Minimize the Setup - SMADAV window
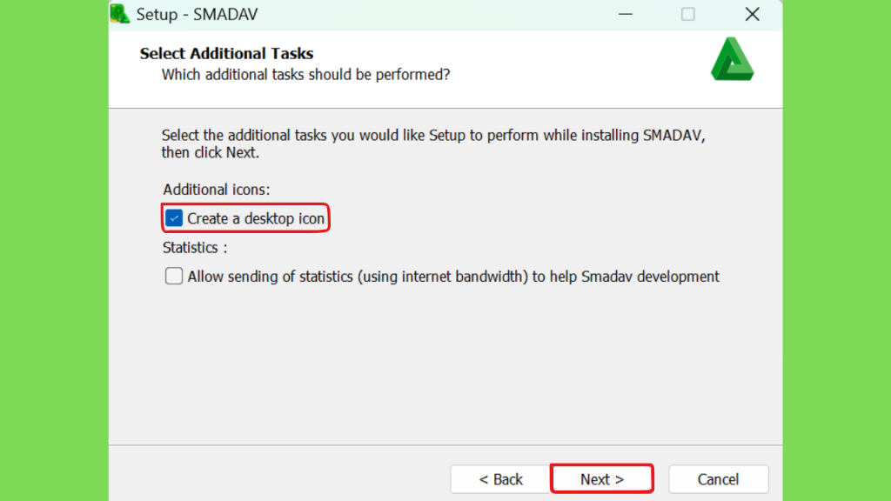 coord(625,14)
